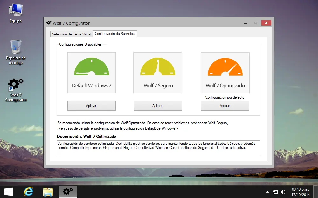Select the Default Windows 7 gauge tile

pyautogui.click(x=92, y=73)
